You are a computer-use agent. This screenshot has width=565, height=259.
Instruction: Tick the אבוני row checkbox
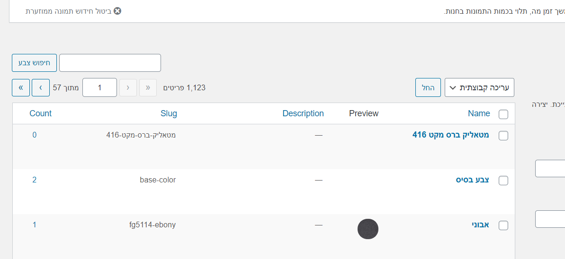(503, 225)
